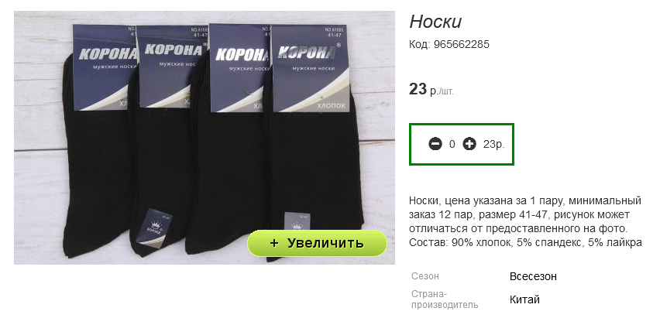
Task: Click the Носки product title
Action: click(435, 22)
